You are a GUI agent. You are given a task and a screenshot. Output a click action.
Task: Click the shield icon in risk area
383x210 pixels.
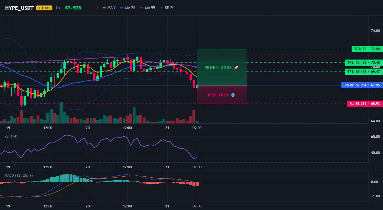pyautogui.click(x=233, y=95)
